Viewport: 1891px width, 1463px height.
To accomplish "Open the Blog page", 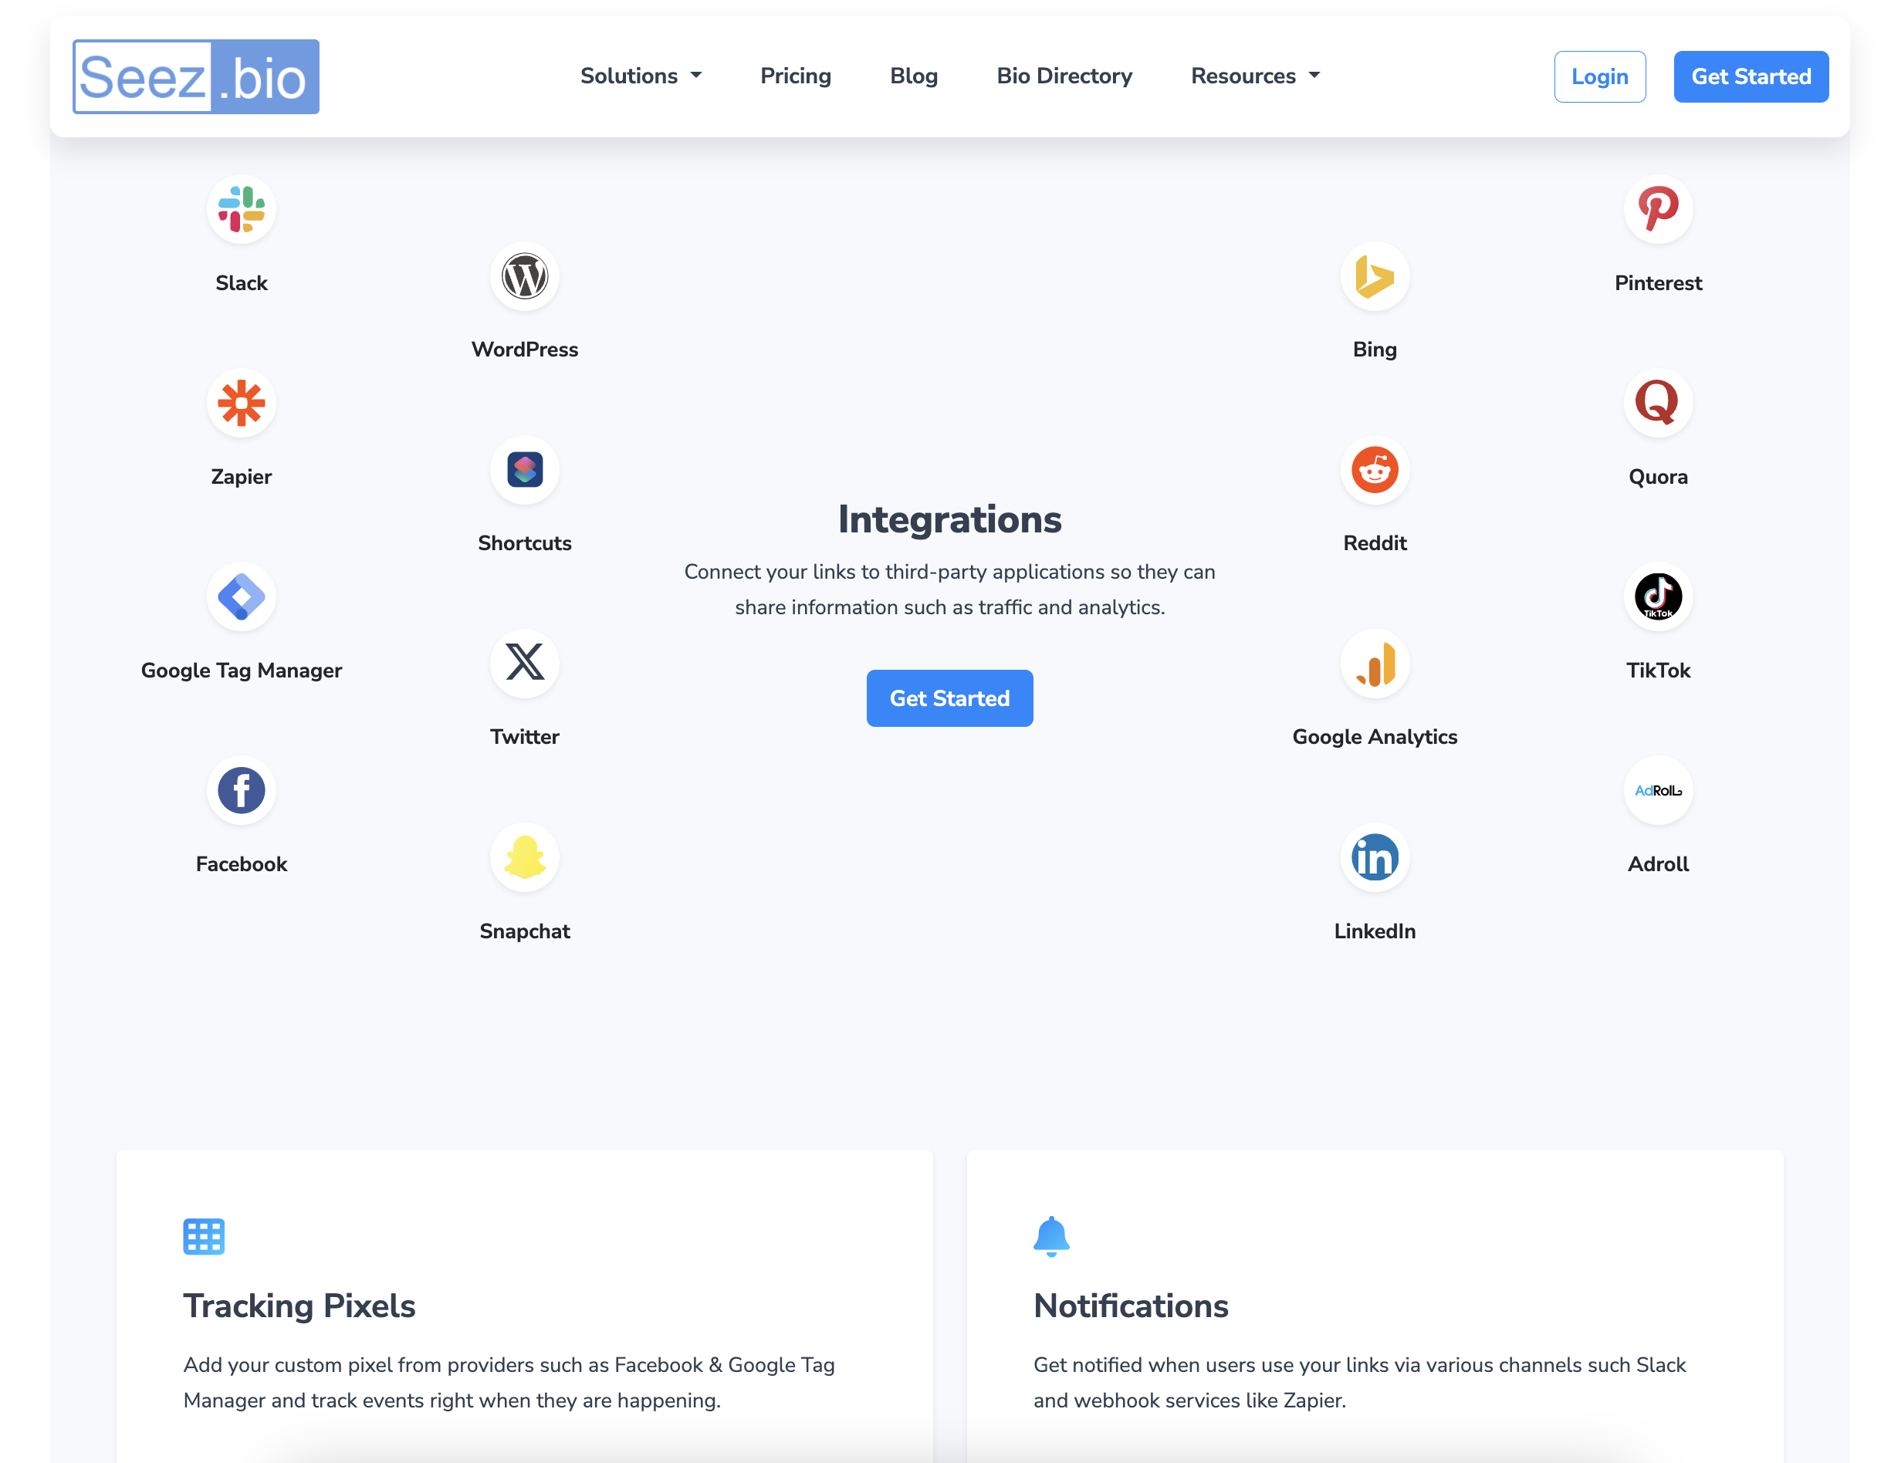I will (x=913, y=76).
